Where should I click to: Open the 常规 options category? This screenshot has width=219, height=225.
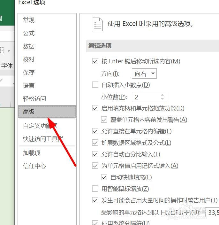29,20
